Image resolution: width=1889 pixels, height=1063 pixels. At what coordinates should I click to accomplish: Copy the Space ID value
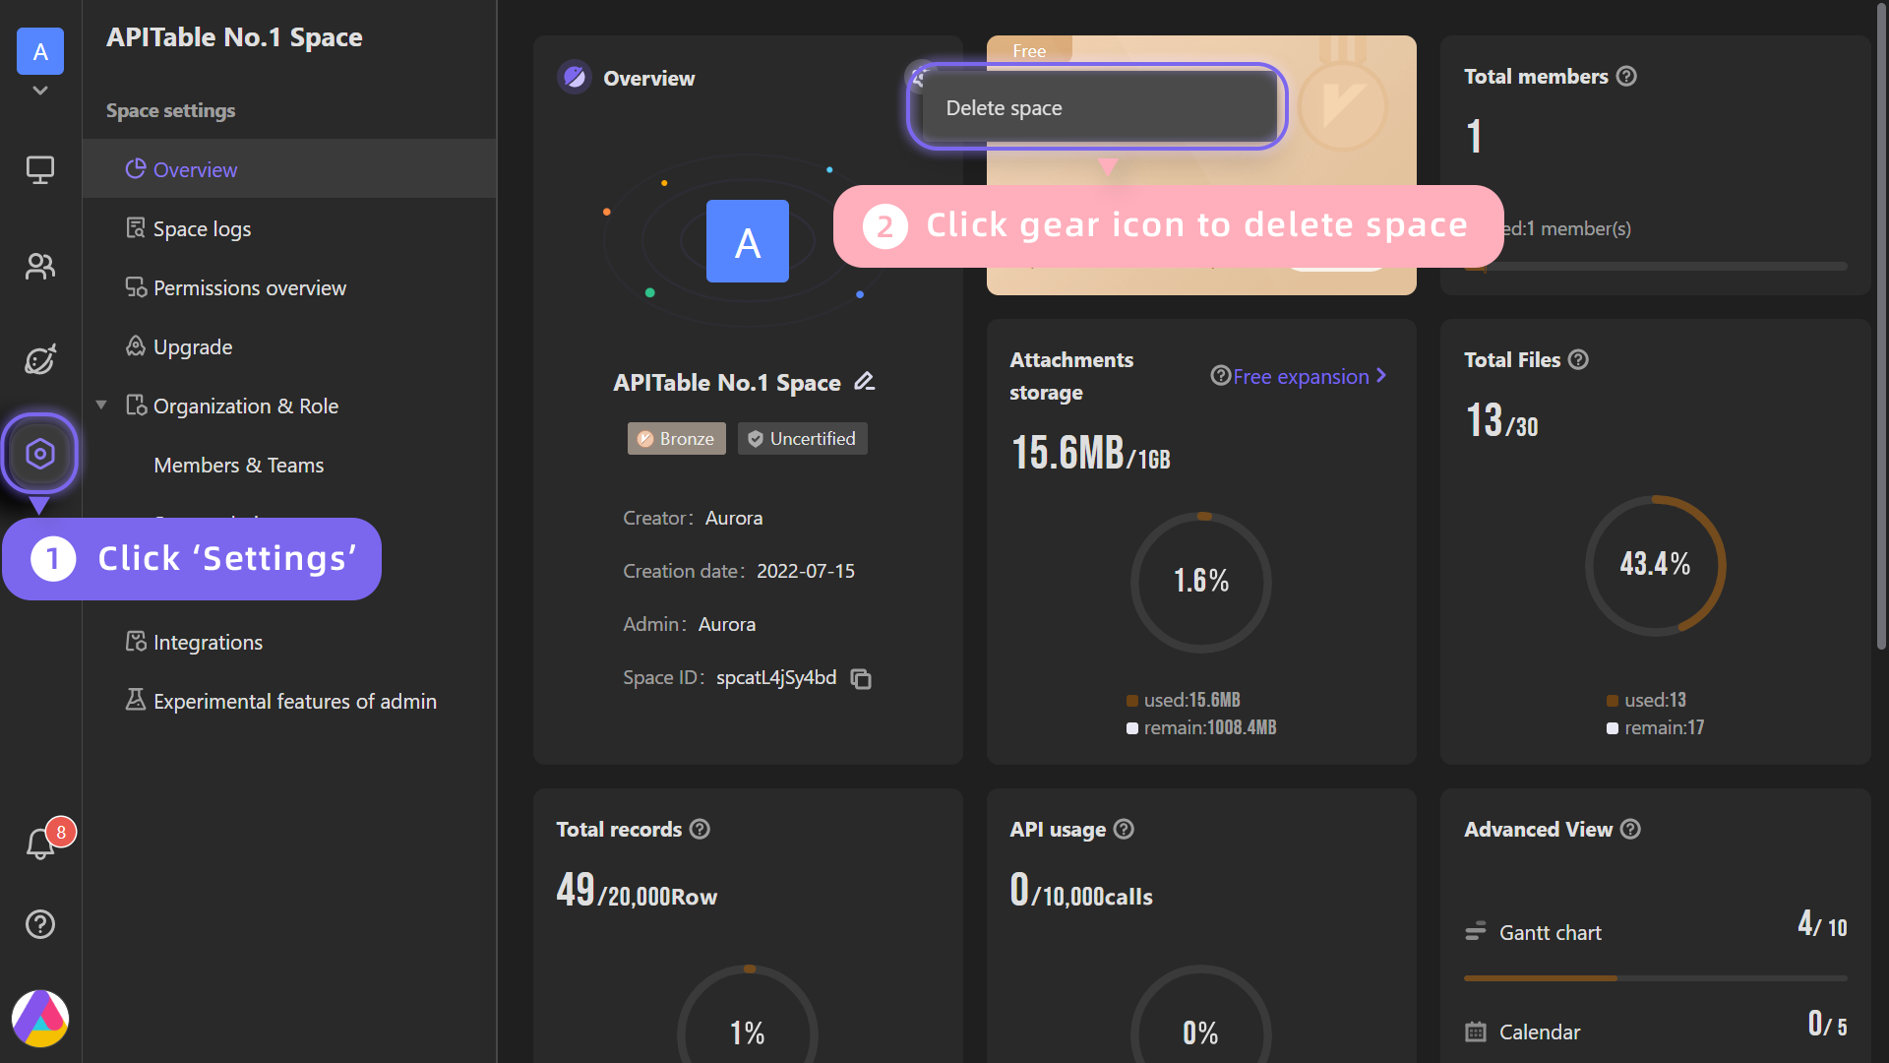coord(862,676)
